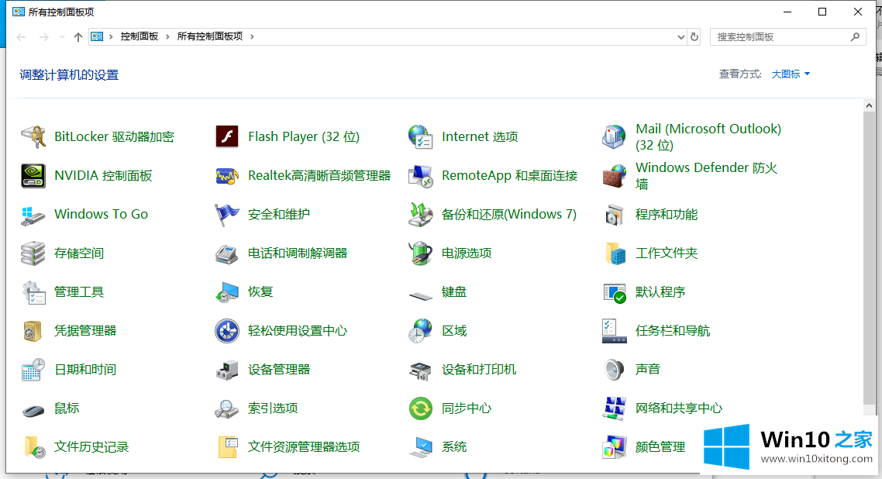Open the 索引选项 icon
Screen dimensions: 882x479
pos(226,408)
